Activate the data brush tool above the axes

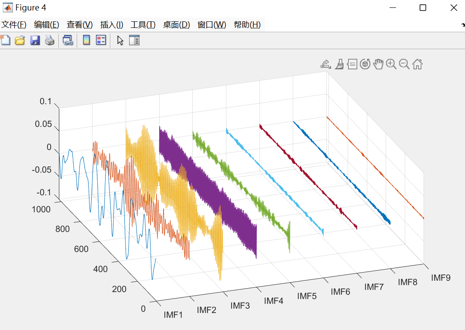[339, 65]
